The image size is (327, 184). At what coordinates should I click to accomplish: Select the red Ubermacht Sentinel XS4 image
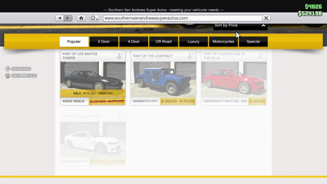pos(234,79)
